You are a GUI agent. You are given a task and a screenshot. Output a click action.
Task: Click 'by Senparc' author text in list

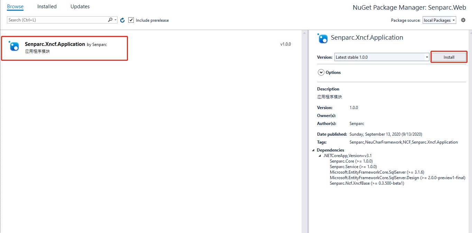click(x=97, y=45)
